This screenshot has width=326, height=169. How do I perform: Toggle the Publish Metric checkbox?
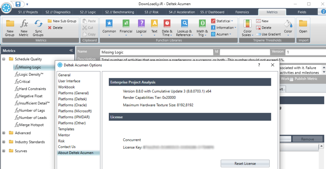[291, 79]
